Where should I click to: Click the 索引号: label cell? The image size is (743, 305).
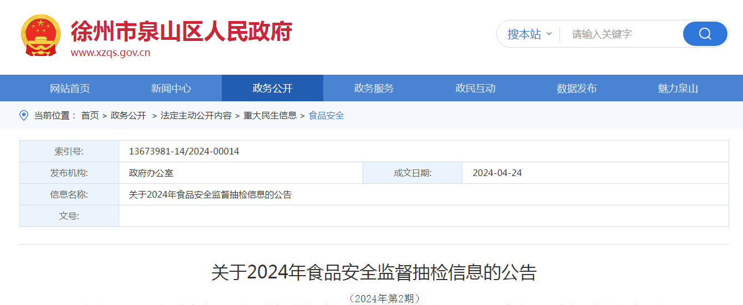pyautogui.click(x=69, y=151)
